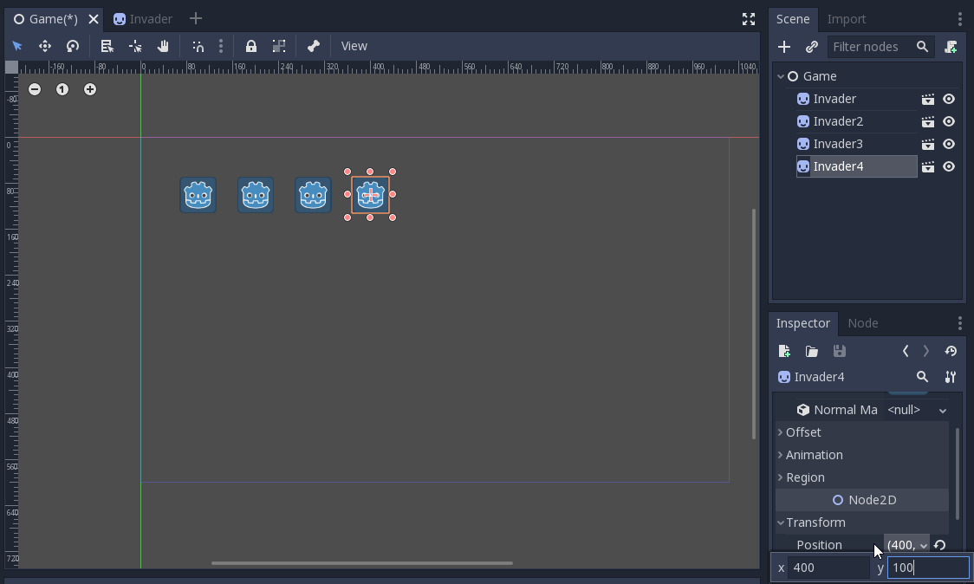
Task: Toggle distraction-free mode expand icon
Action: pos(749,19)
